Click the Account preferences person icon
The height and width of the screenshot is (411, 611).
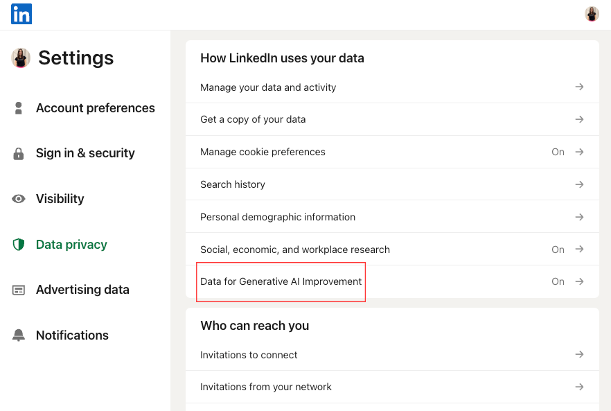pos(19,108)
